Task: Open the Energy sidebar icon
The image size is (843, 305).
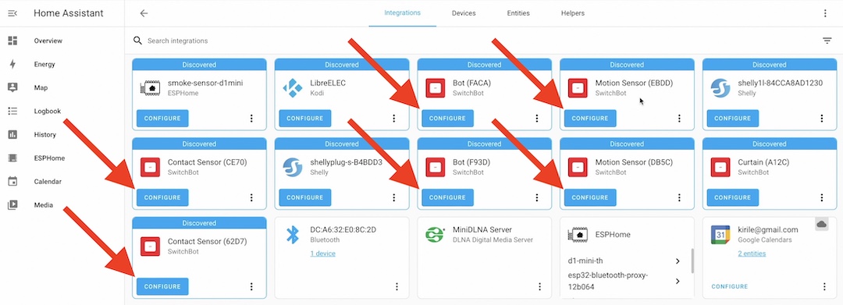Action: point(13,65)
